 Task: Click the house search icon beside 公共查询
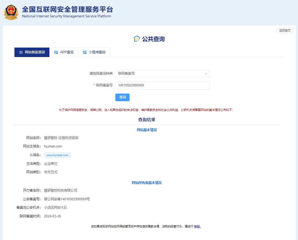coord(137,39)
